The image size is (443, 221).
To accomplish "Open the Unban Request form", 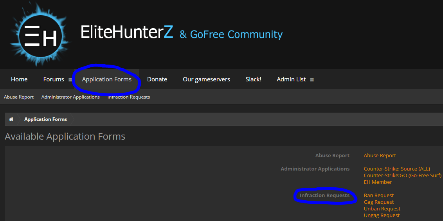I will click(382, 208).
